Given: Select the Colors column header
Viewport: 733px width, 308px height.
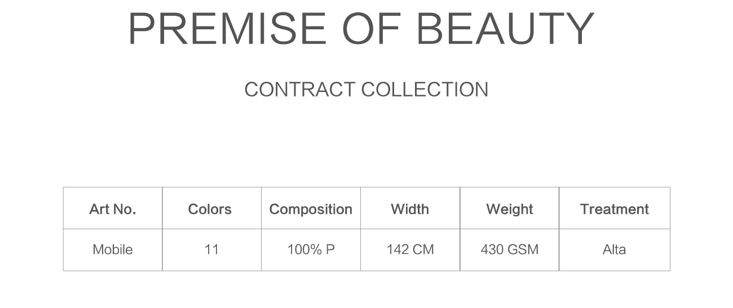Looking at the screenshot, I should coord(210,209).
